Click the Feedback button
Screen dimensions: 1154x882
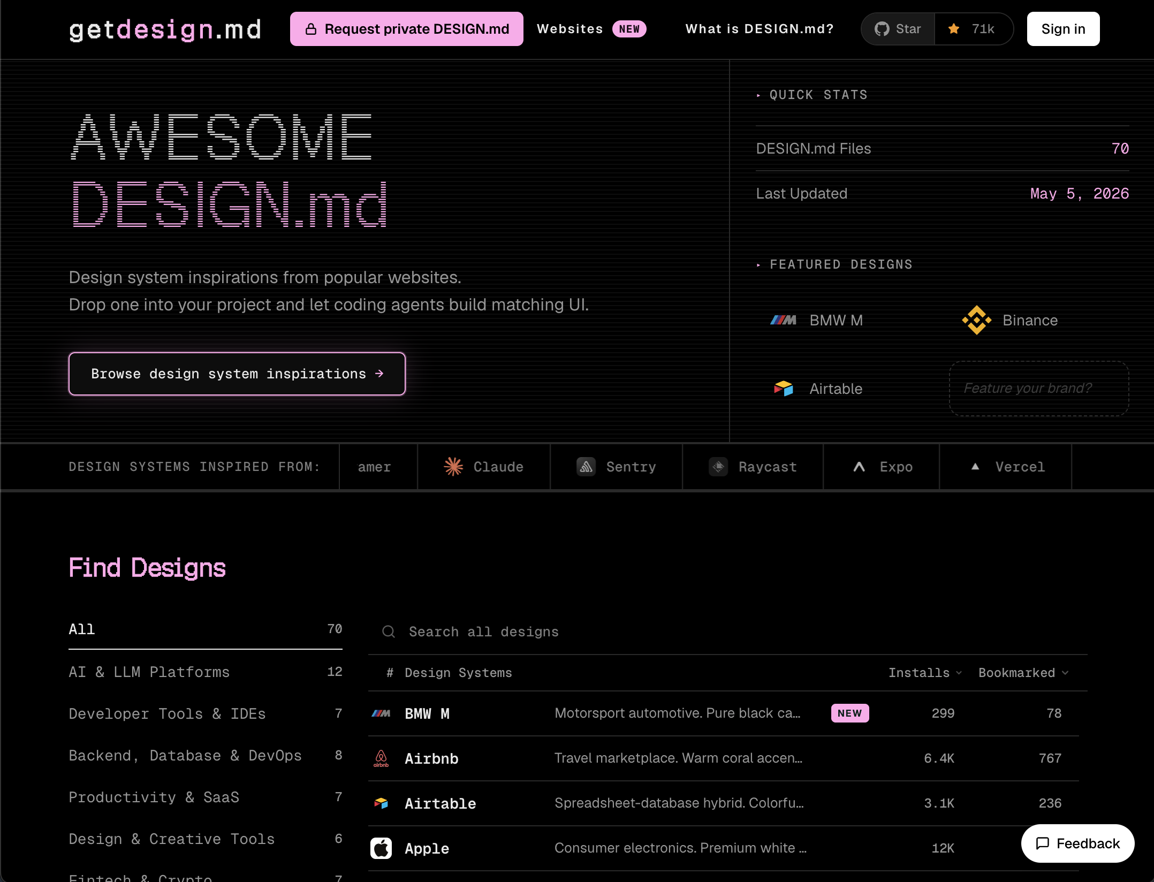1077,843
